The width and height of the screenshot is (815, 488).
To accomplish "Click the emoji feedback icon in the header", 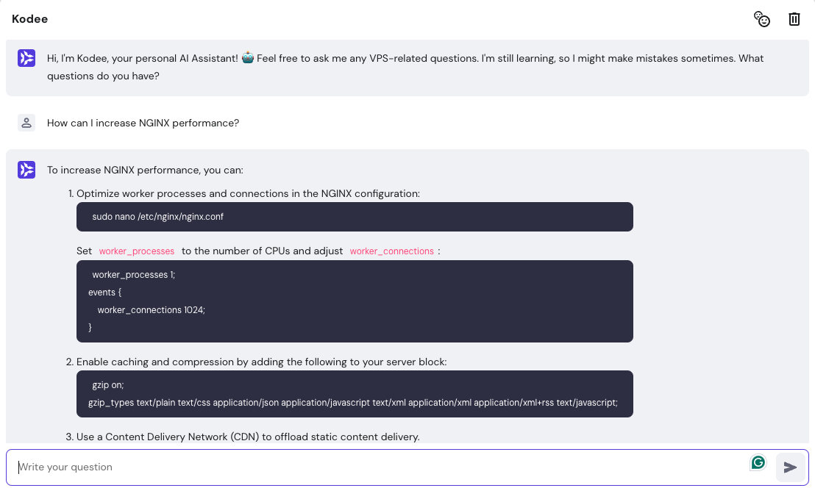I will click(x=762, y=19).
